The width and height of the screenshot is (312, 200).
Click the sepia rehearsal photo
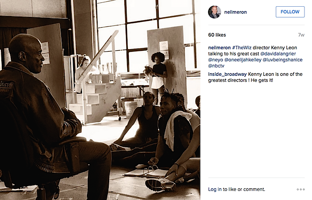coord(100,100)
